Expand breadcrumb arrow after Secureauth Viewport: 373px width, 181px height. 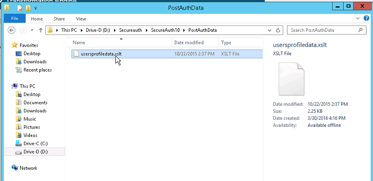coord(146,30)
